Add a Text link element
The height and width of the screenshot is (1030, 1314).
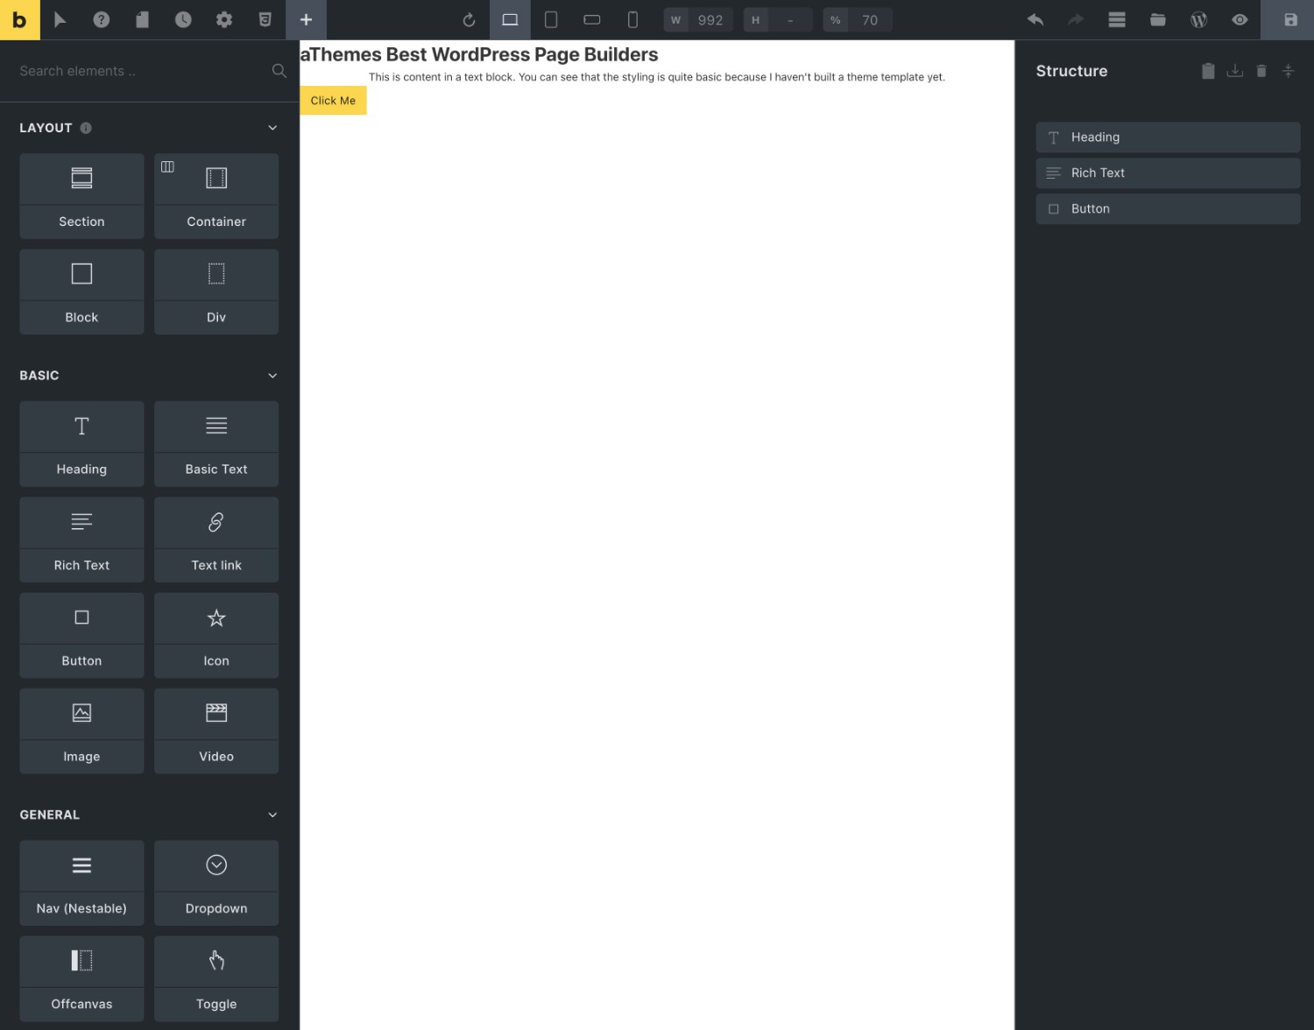pyautogui.click(x=216, y=540)
